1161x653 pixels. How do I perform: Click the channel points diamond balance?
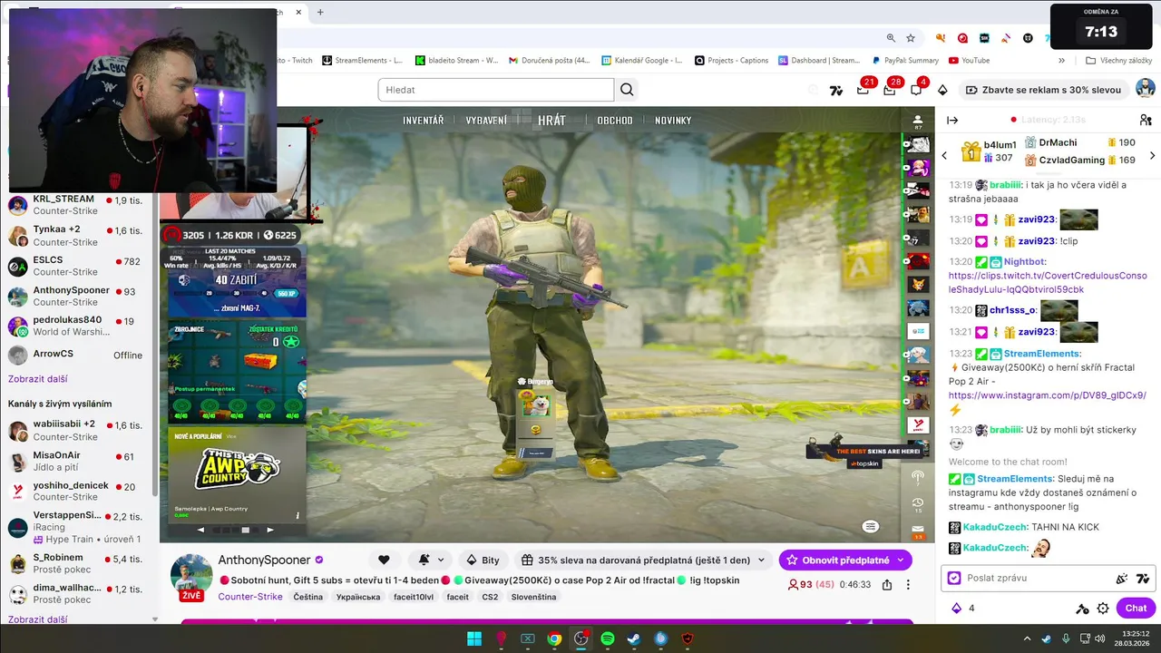pyautogui.click(x=962, y=609)
